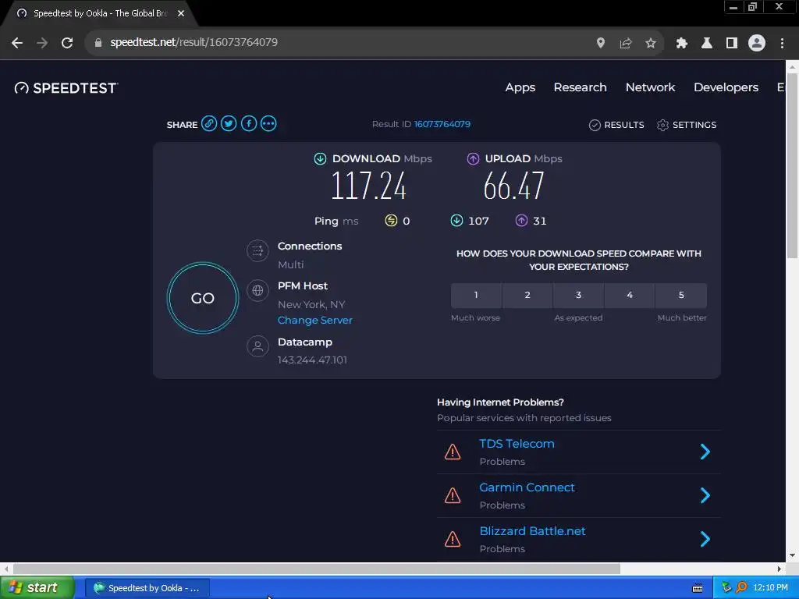Click Change Server link

315,321
